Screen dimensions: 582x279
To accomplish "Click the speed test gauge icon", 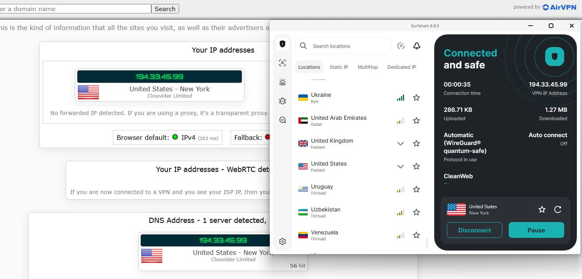I will [x=401, y=46].
